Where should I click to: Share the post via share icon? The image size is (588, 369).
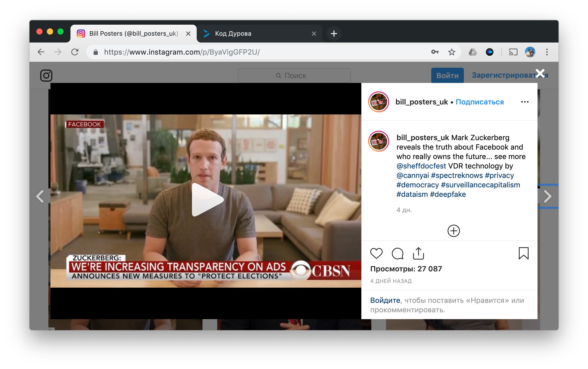[418, 253]
